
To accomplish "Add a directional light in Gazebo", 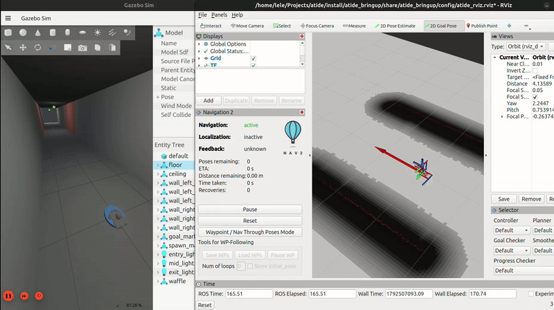I will point(112,33).
